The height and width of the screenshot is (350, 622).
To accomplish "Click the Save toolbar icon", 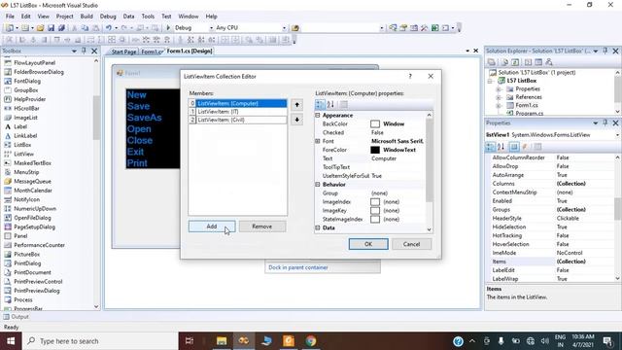I will tap(51, 28).
